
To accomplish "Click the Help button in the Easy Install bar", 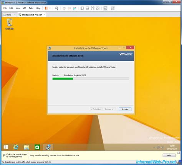I will [169, 155].
